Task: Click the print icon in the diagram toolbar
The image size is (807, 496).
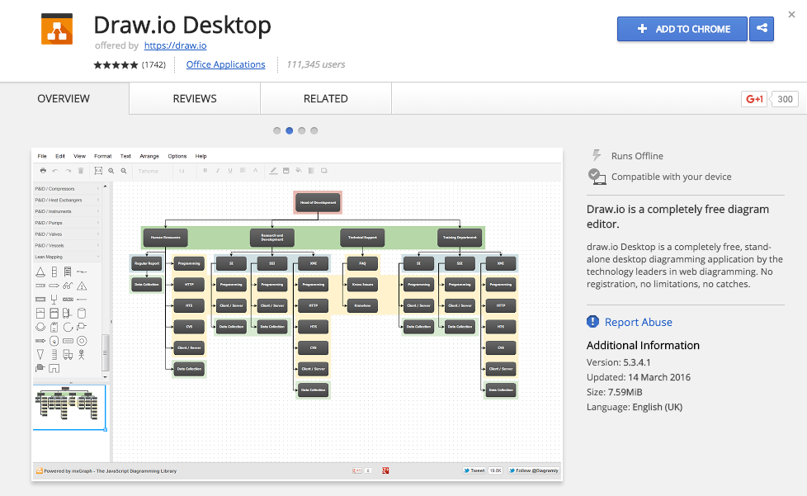Action: tap(43, 171)
